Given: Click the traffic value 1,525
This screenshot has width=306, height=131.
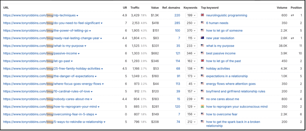Looking at the screenshot, I should 135,46.
